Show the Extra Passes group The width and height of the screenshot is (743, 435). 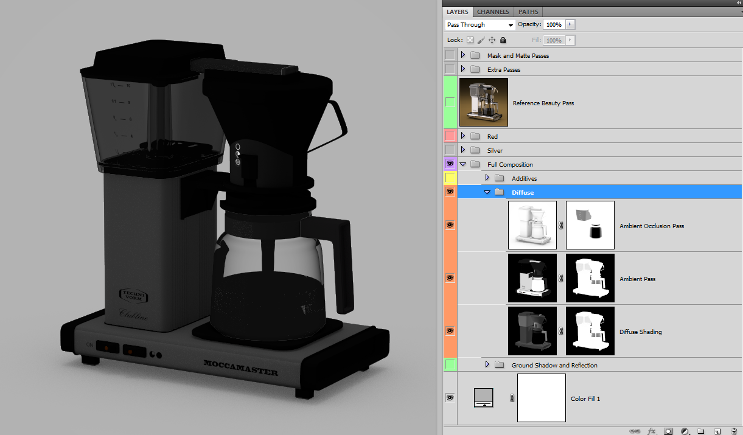[450, 69]
